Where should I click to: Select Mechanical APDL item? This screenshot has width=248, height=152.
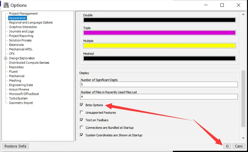click(21, 49)
